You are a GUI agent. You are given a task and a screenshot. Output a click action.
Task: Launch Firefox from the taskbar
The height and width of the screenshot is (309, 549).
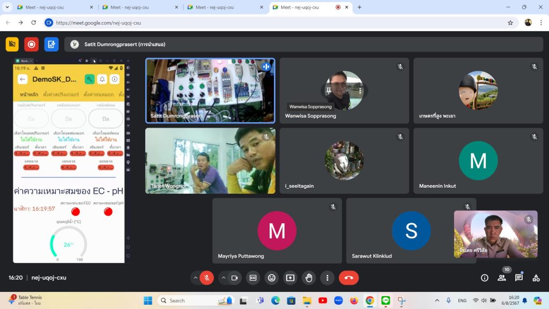[354, 300]
